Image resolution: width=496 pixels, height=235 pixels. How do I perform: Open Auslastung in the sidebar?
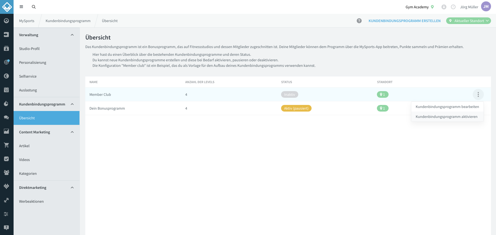point(47,90)
